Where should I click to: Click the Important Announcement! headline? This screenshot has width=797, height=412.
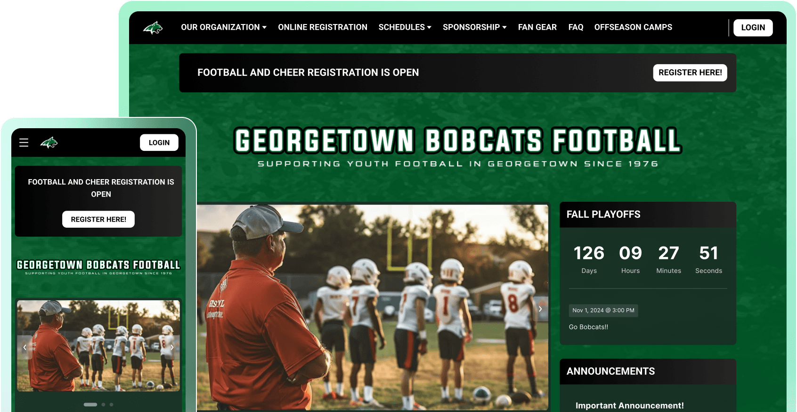coord(629,405)
